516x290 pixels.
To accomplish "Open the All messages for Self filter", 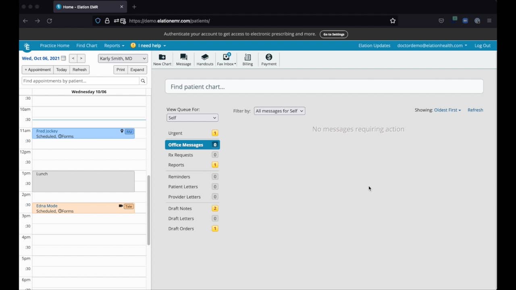I will 279,111.
